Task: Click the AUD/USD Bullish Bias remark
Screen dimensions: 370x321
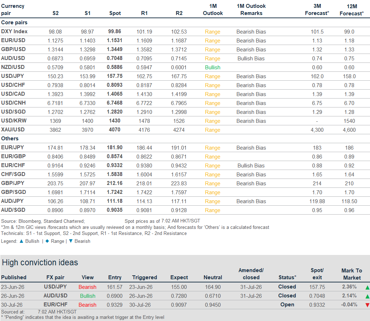Action: click(x=251, y=59)
